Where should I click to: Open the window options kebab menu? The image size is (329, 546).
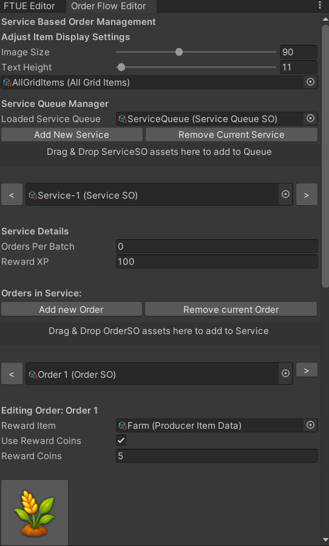(x=320, y=5)
